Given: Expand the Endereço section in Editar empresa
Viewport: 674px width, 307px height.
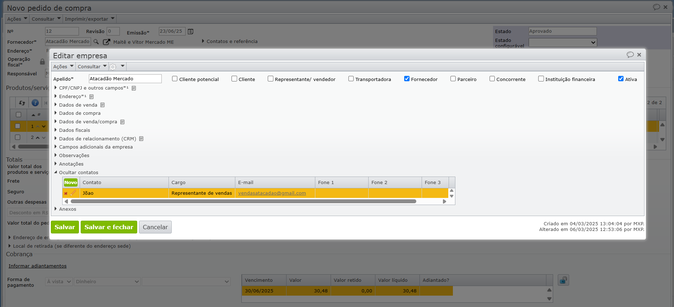Looking at the screenshot, I should pyautogui.click(x=70, y=97).
